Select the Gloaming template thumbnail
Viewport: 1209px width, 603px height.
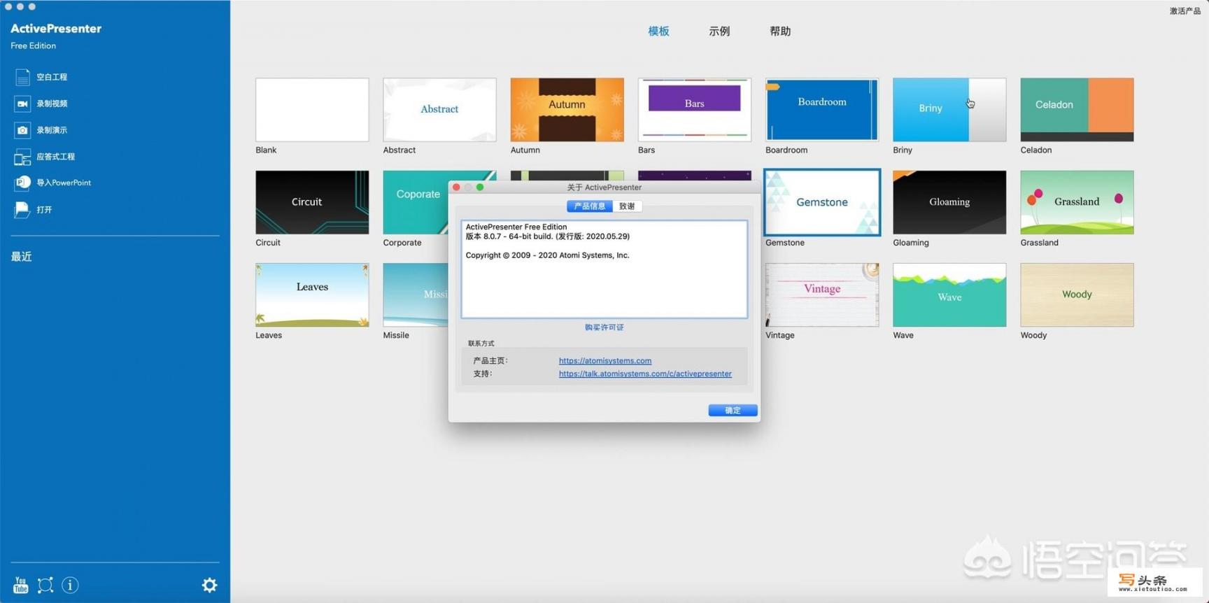tap(949, 202)
